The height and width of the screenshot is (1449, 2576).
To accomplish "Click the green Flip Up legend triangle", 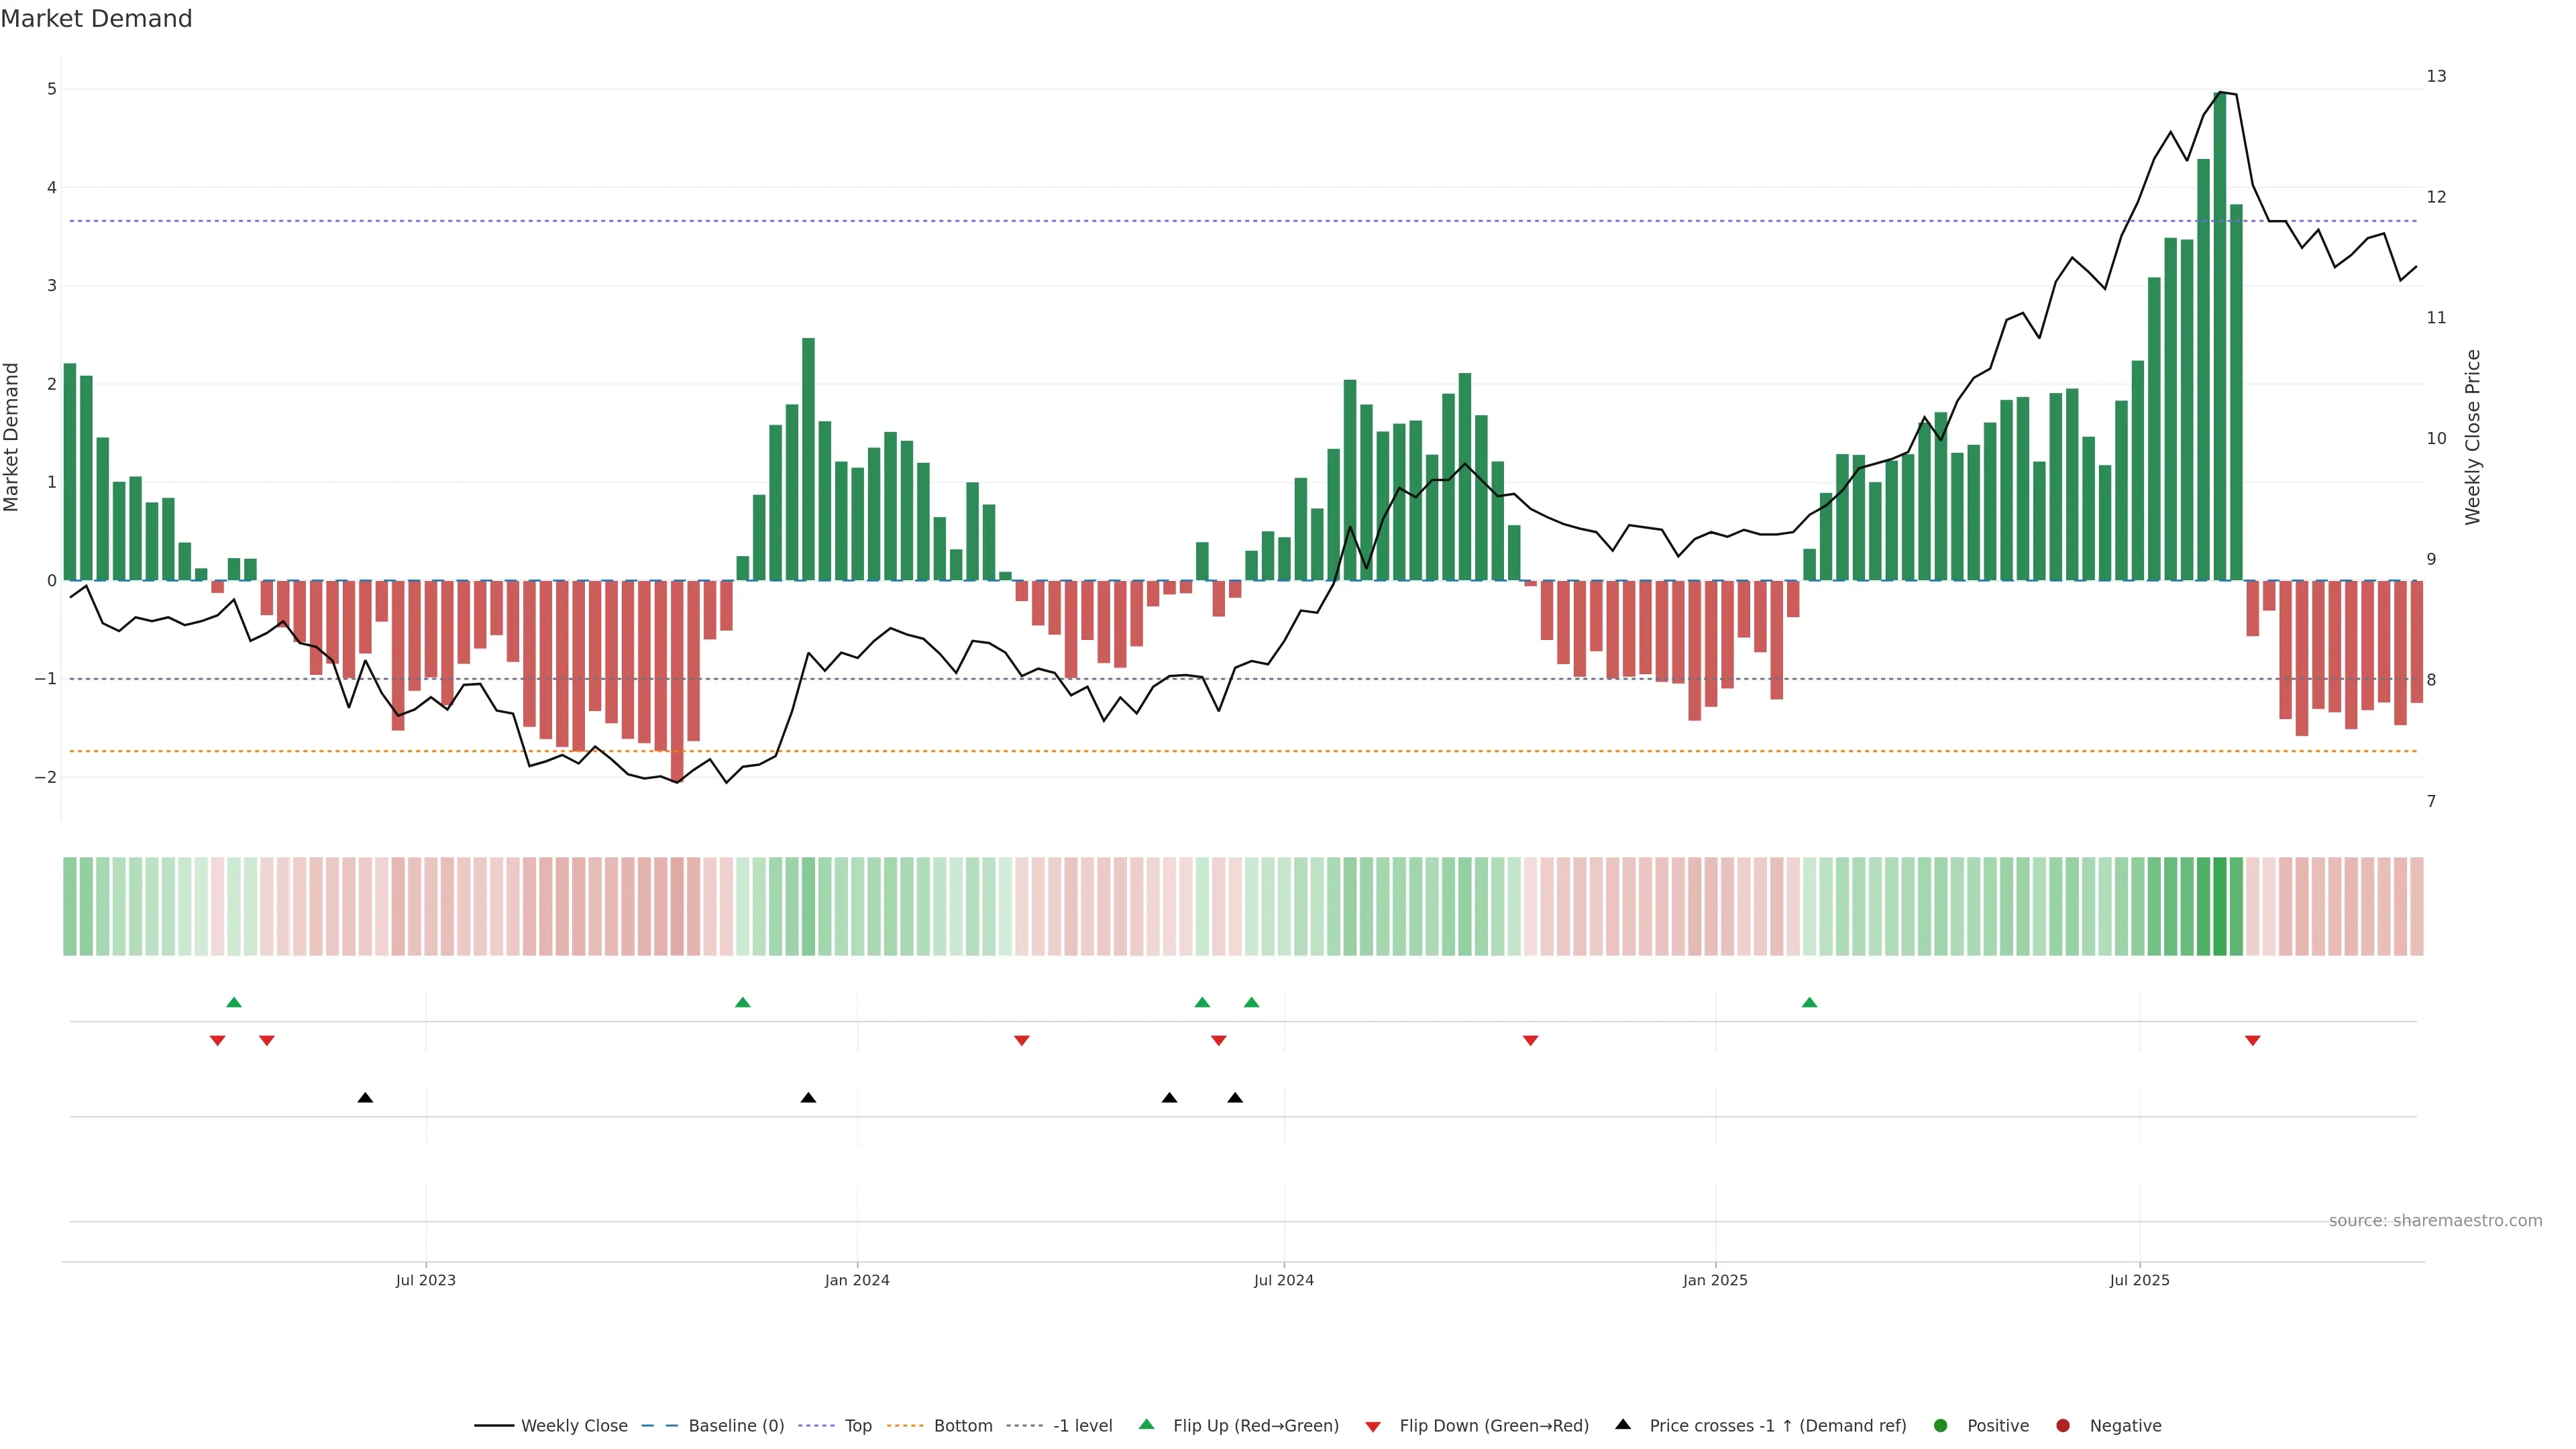I will coord(1147,1425).
